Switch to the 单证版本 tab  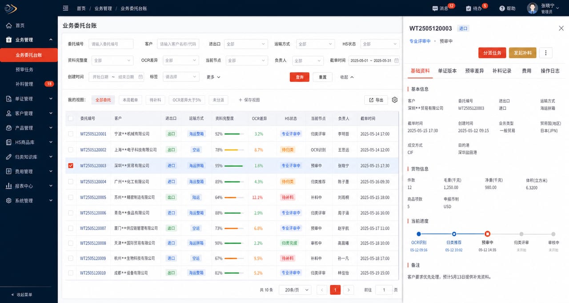[x=447, y=71]
